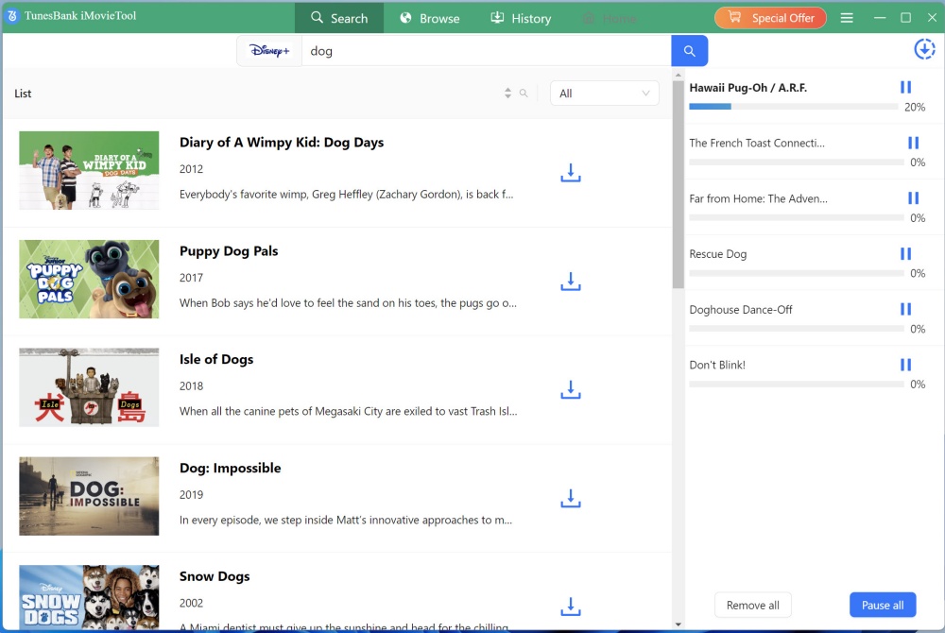This screenshot has height=633, width=945.
Task: Open the Disney+ service selector
Action: coord(269,51)
